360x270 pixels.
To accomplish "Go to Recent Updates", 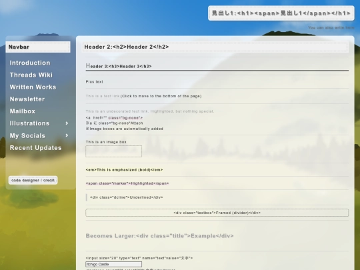I will tap(35, 148).
